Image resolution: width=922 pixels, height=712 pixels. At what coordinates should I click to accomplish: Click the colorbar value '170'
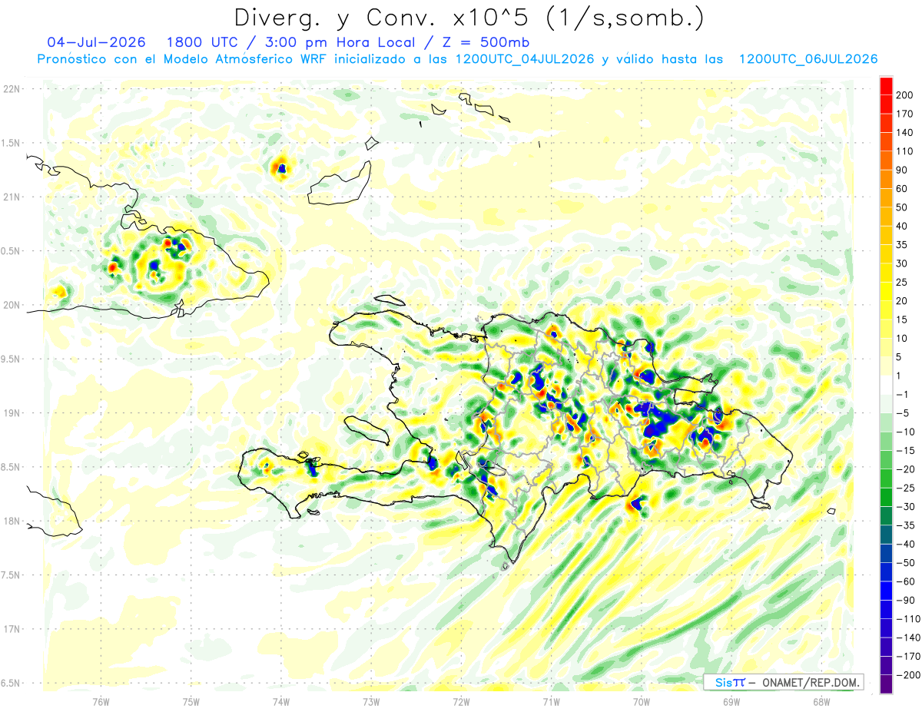pos(905,114)
